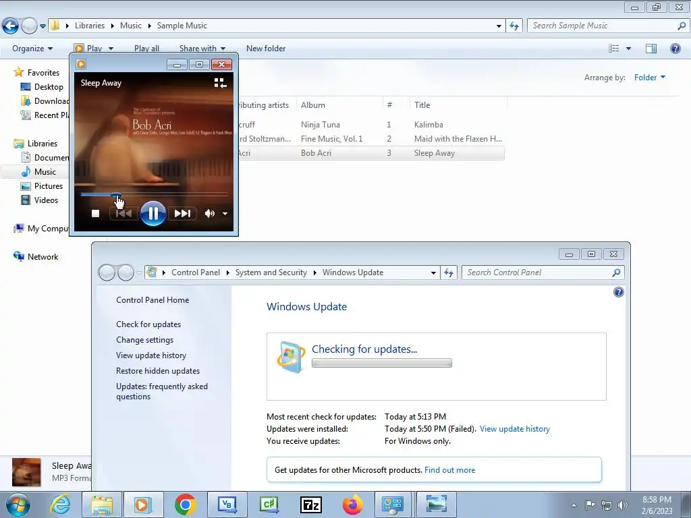Stop playback in the media player
The image size is (691, 518).
pyautogui.click(x=95, y=214)
